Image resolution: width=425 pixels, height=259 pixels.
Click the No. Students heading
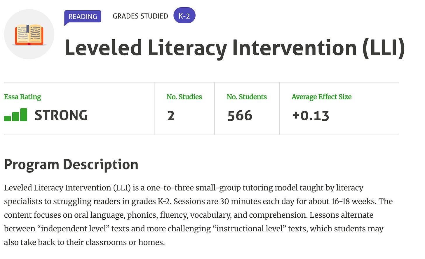247,97
